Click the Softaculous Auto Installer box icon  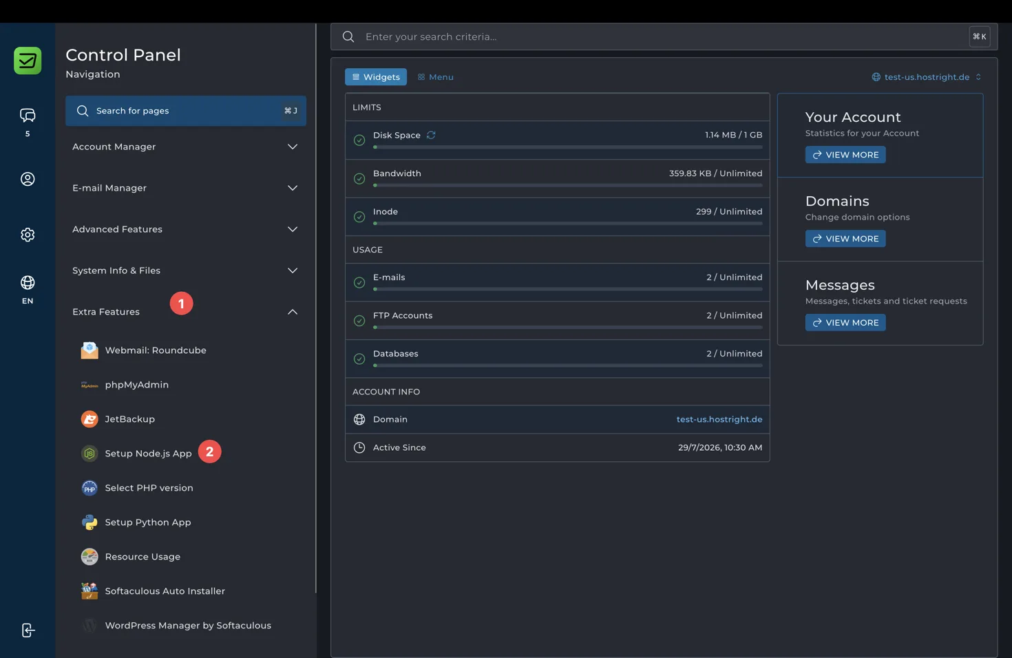coord(89,591)
